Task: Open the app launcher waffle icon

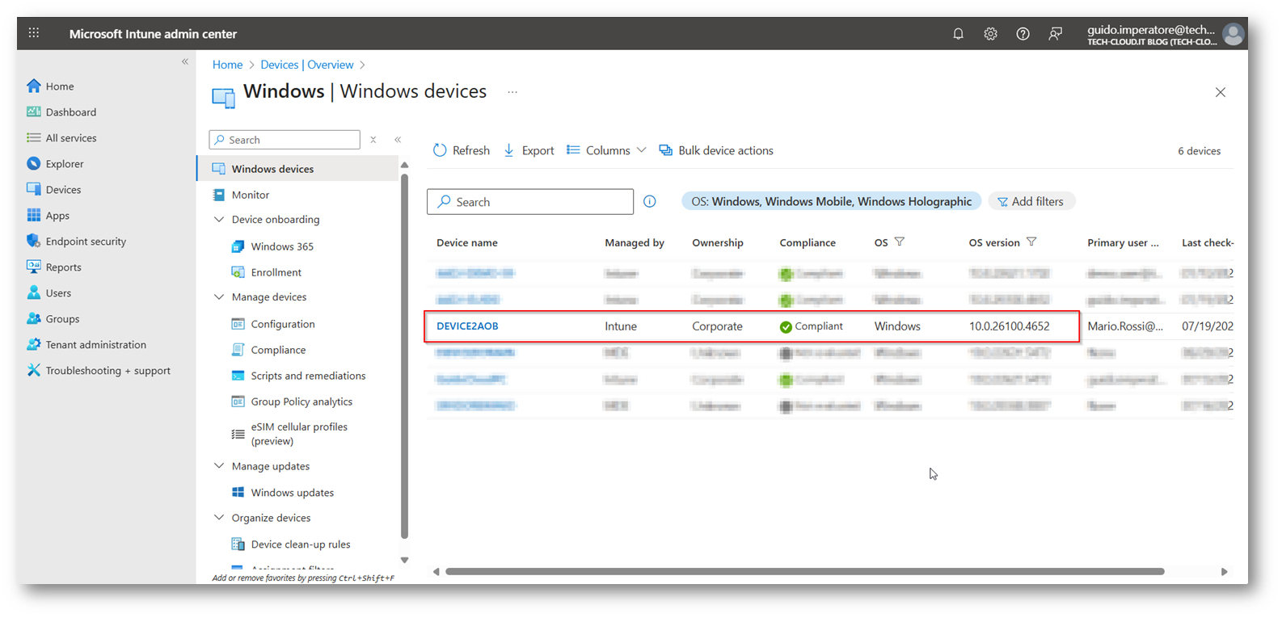Action: pos(33,33)
